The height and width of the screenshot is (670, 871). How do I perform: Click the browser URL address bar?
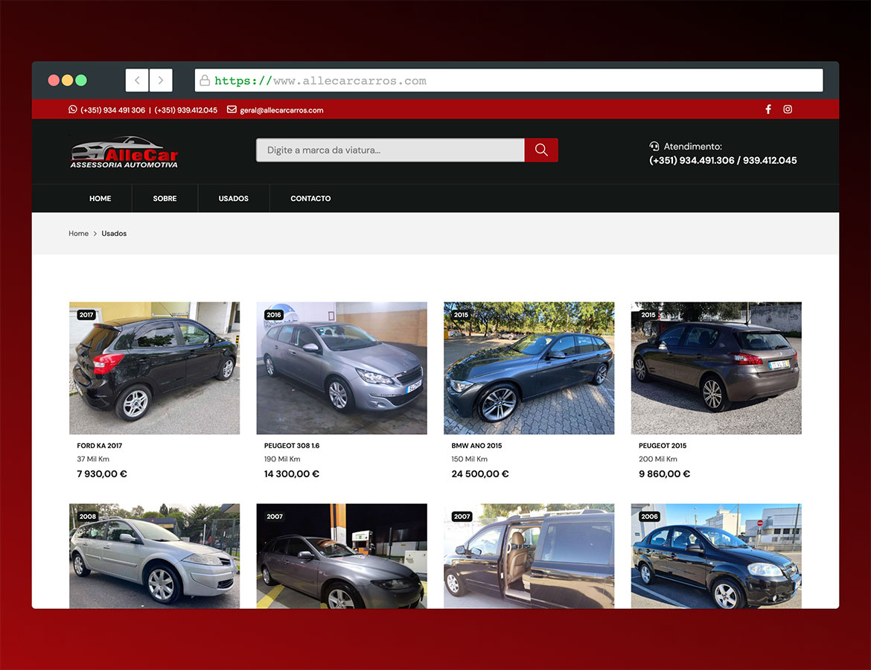click(x=508, y=80)
